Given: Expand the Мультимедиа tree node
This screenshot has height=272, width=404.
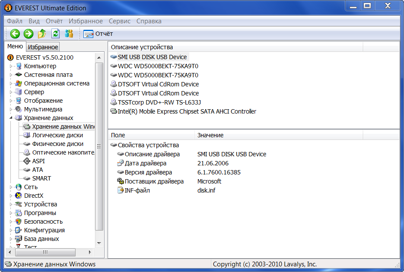Looking at the screenshot, I should click(x=11, y=109).
